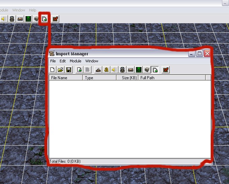Save using the floppy disk icon
The image size is (229, 184).
click(69, 70)
